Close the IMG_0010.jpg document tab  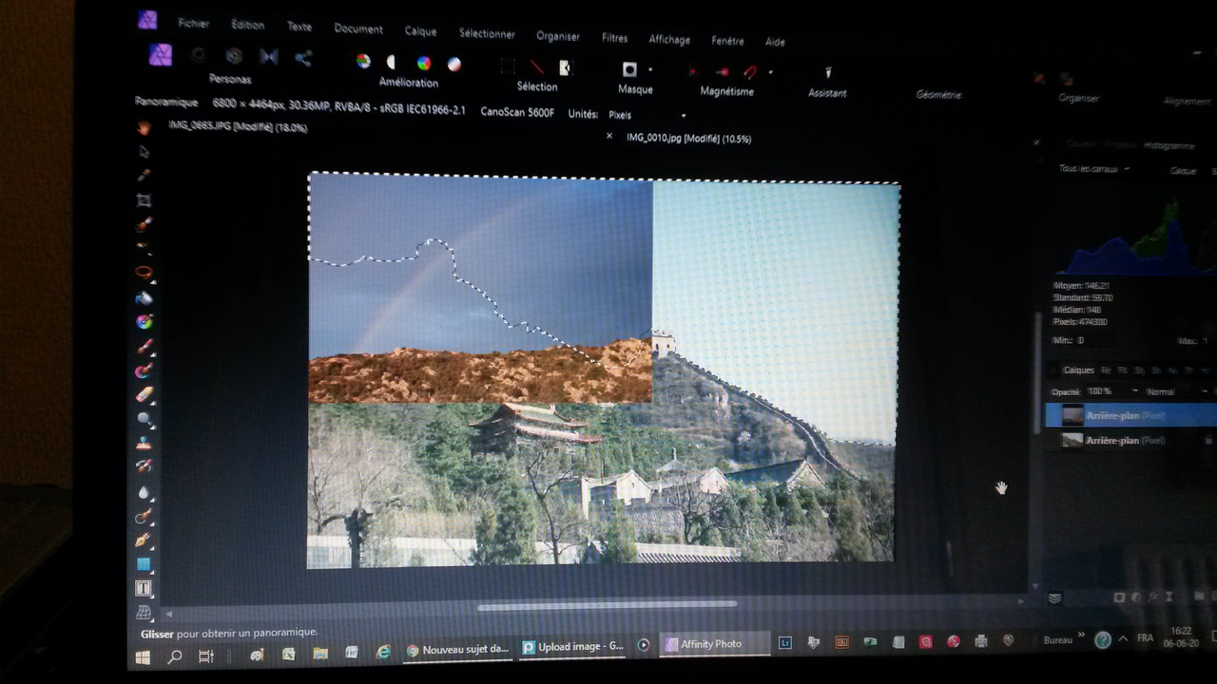(x=609, y=136)
